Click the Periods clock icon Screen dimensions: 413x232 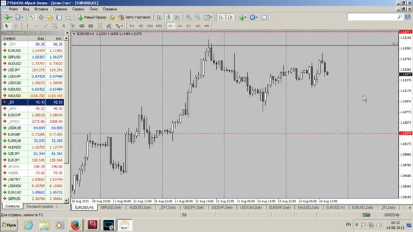click(x=252, y=17)
